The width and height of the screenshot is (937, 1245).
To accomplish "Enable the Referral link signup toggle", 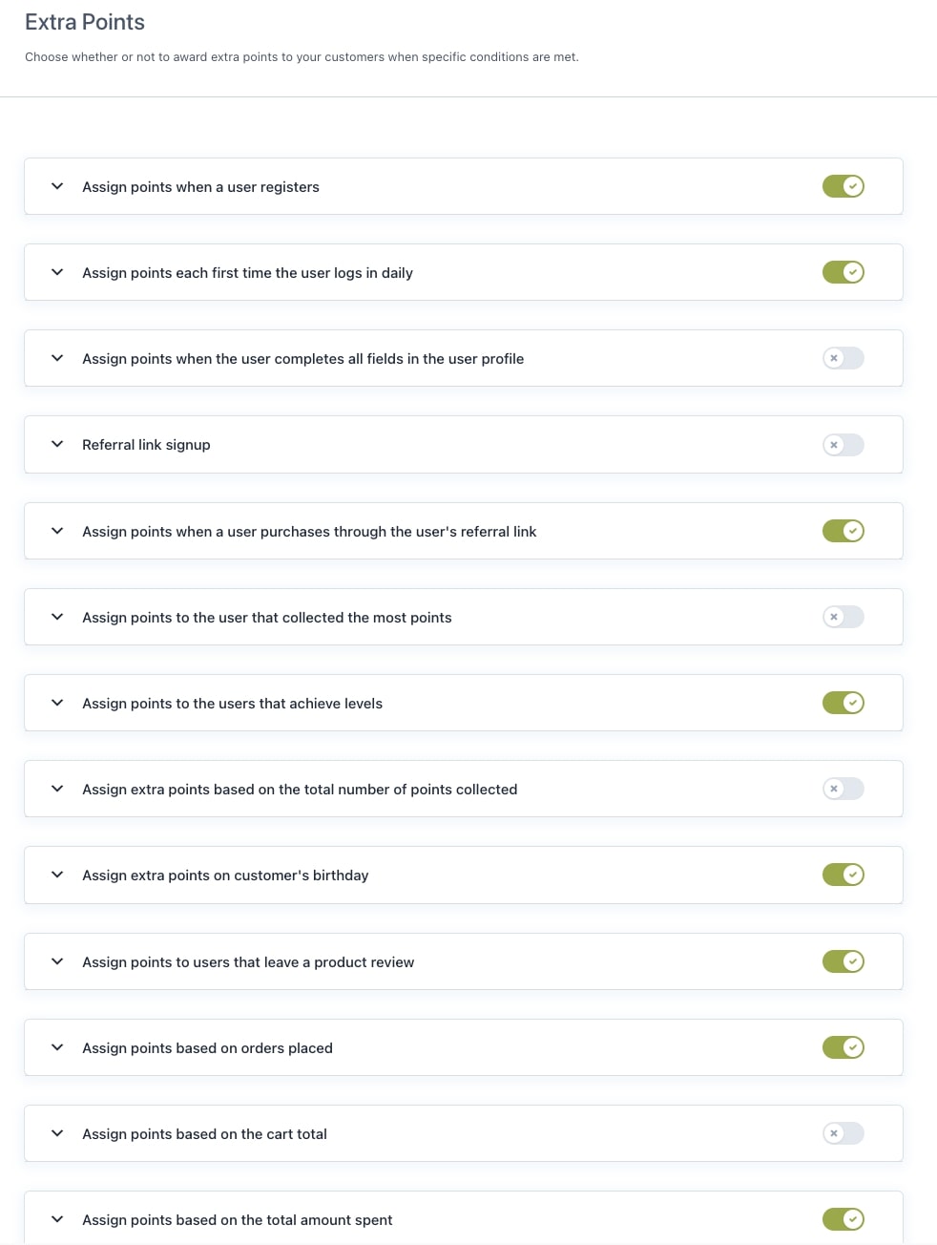I will [843, 445].
